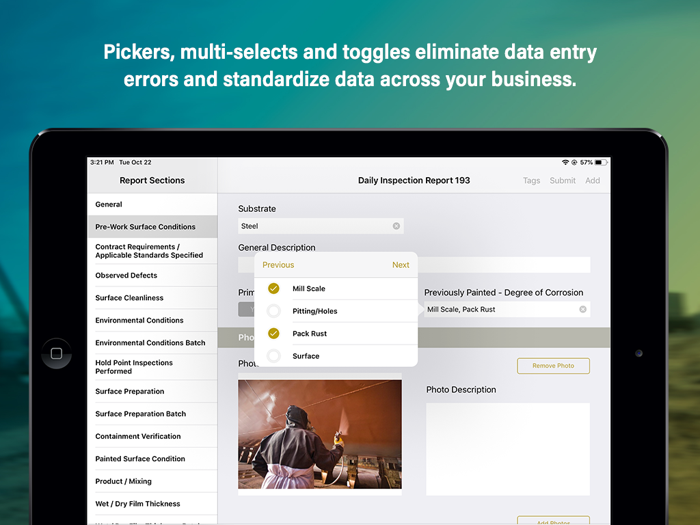Open Surface Cleanliness section
700x525 pixels.
click(152, 298)
